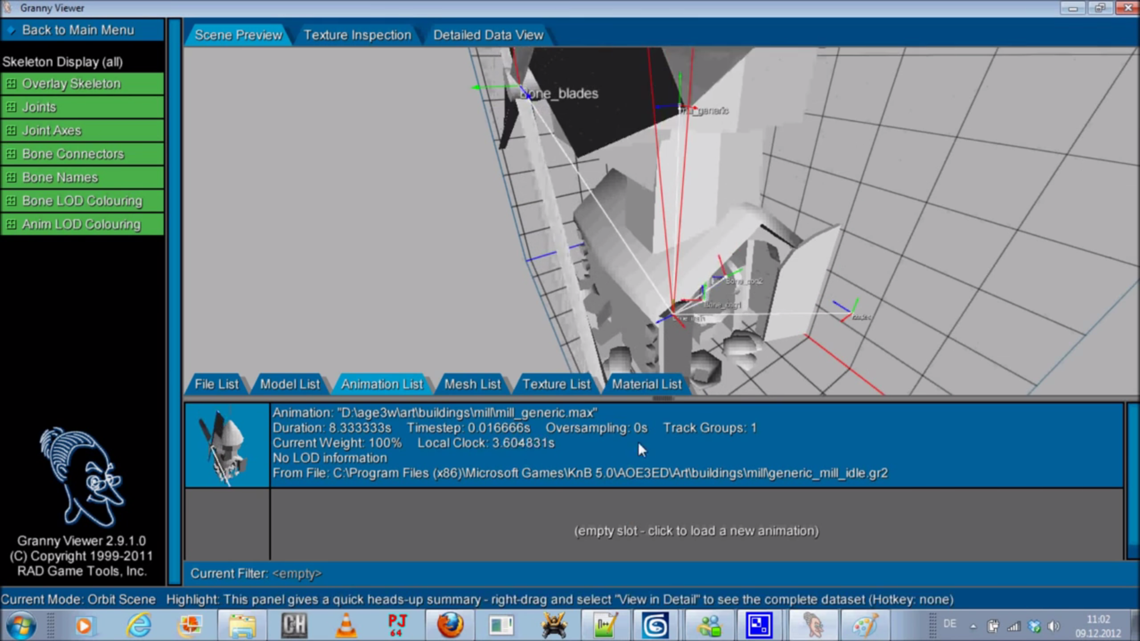Open Firefox from the taskbar
This screenshot has height=641, width=1140.
tap(450, 626)
